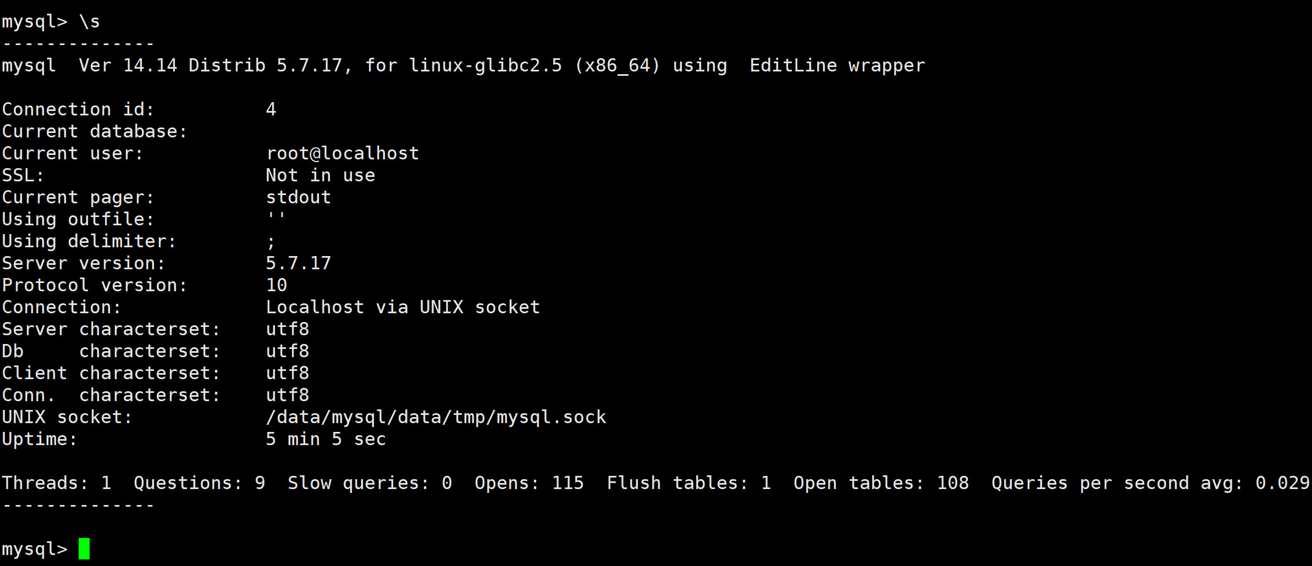Click the Queries per second value 0.029
Image resolution: width=1312 pixels, height=566 pixels.
pyautogui.click(x=1282, y=483)
